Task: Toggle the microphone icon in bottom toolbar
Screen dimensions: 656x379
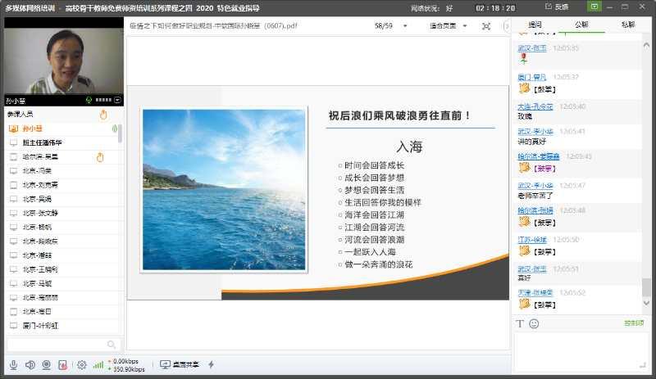Action: coord(13,365)
